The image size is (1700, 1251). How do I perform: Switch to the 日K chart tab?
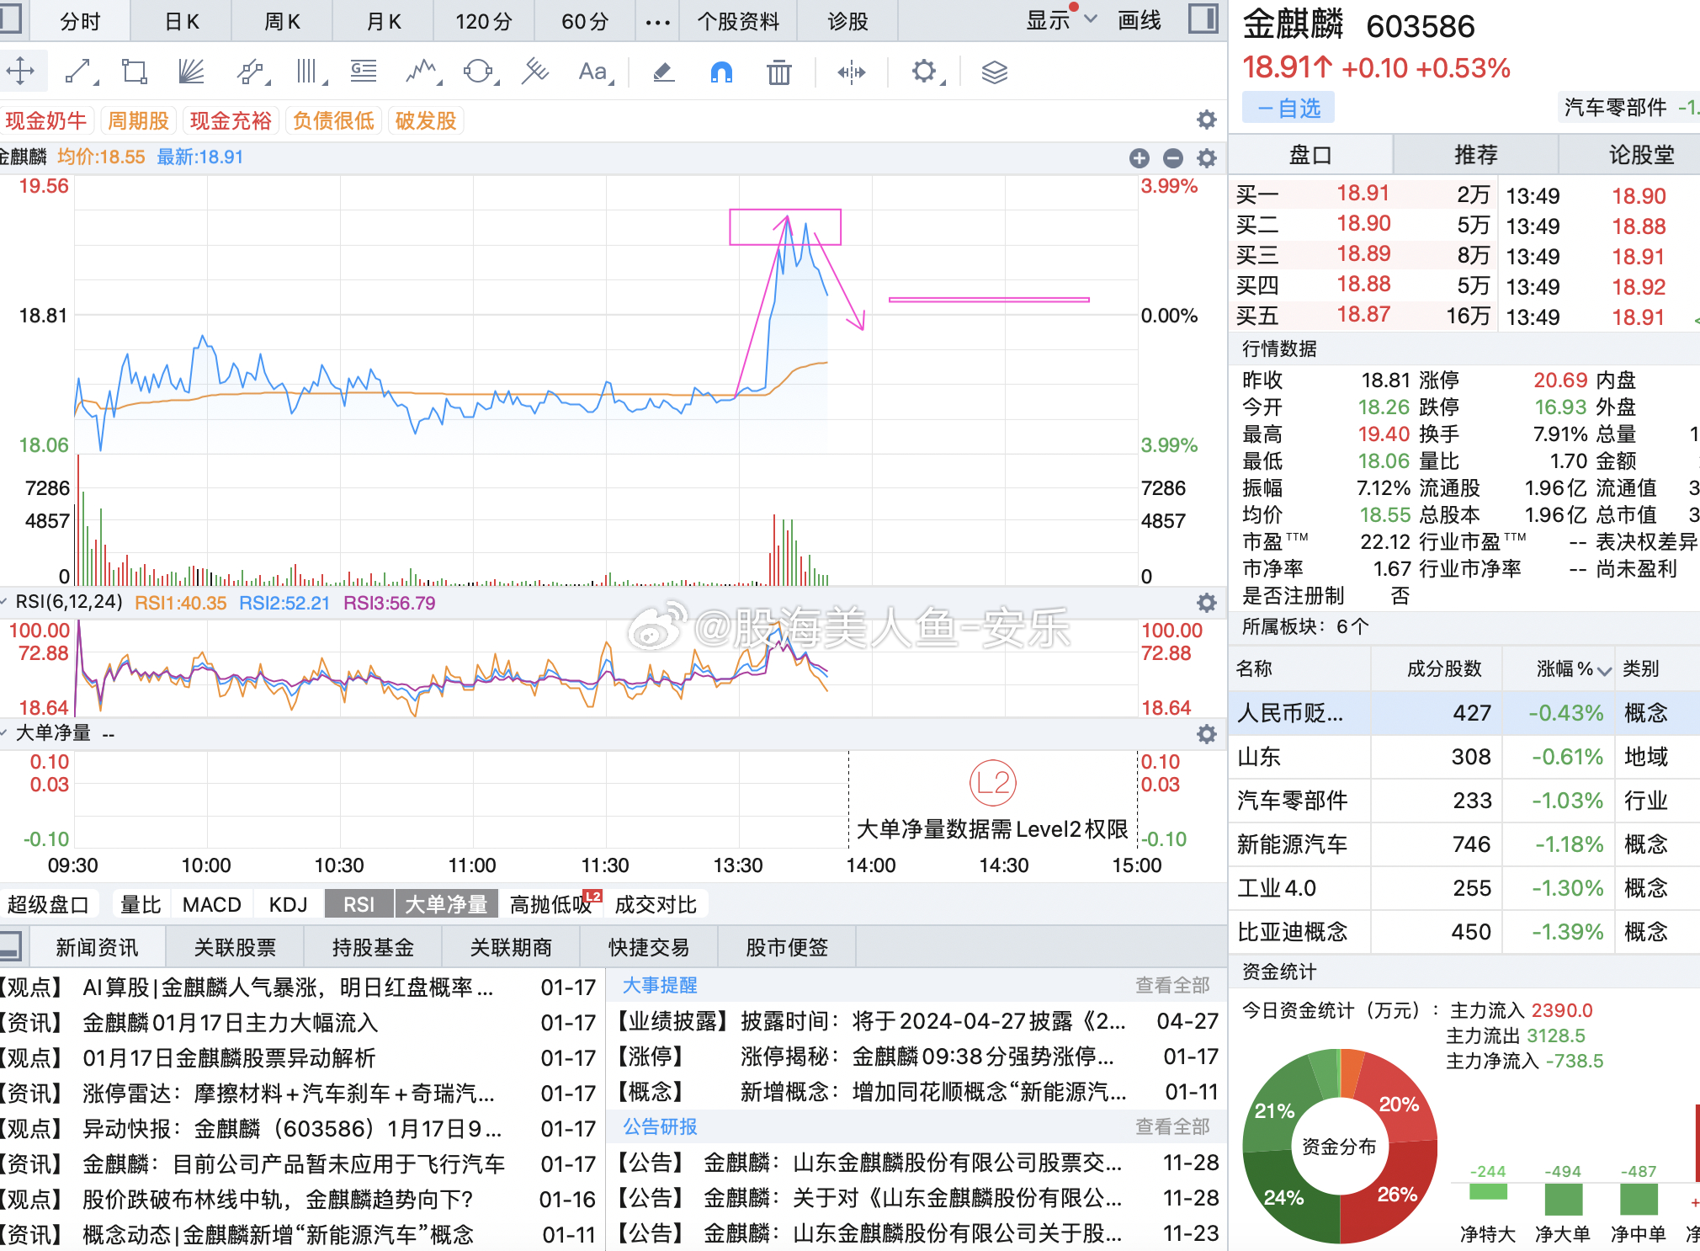pos(182,21)
